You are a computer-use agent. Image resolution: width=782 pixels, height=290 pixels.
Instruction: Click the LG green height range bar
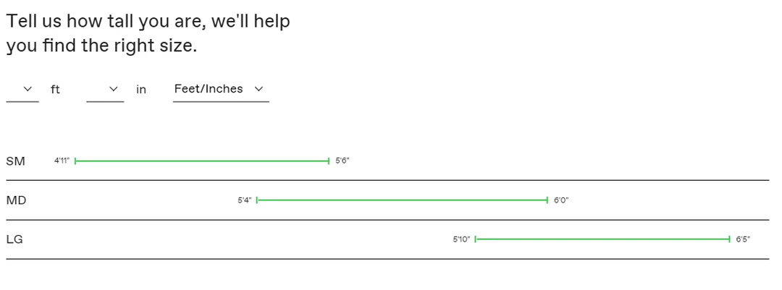602,239
